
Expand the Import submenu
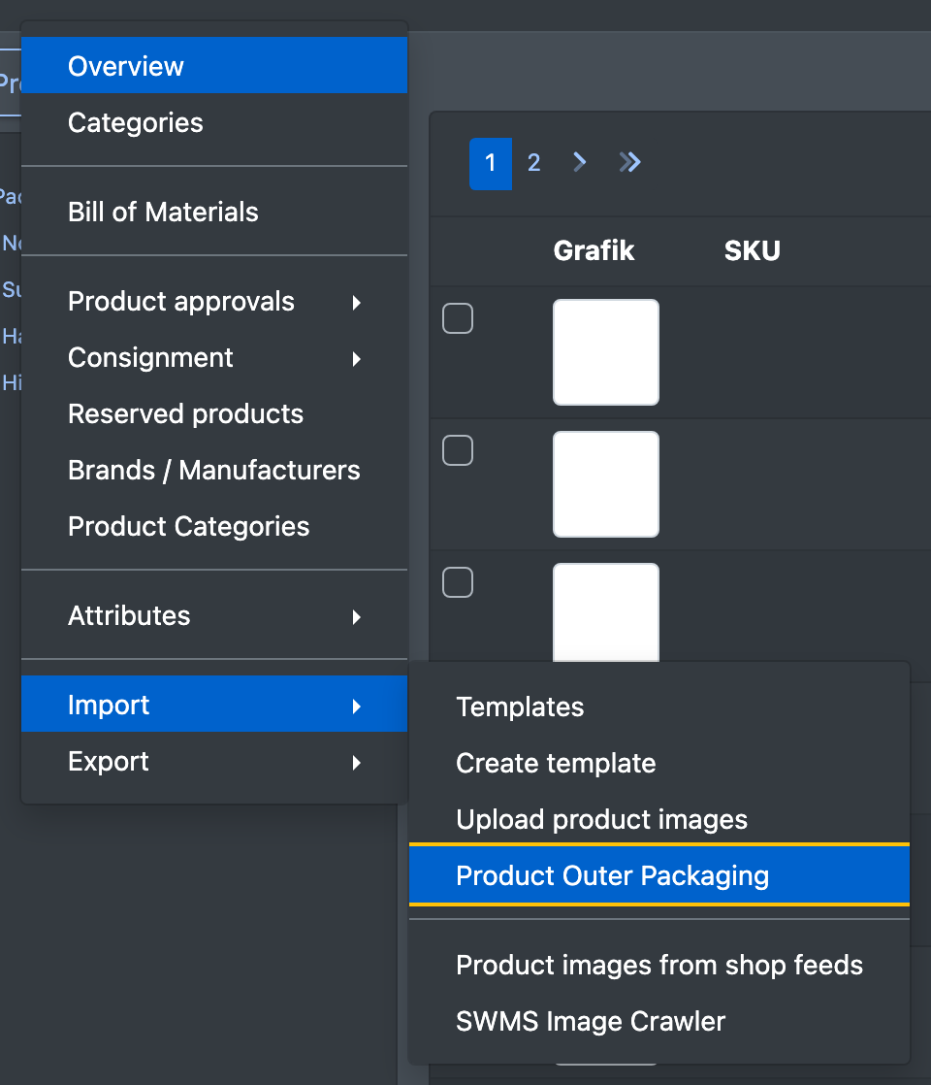214,705
